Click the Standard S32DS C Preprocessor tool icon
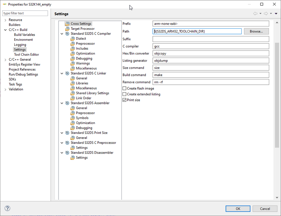Viewport: 281px width, 216px height. (x=68, y=143)
